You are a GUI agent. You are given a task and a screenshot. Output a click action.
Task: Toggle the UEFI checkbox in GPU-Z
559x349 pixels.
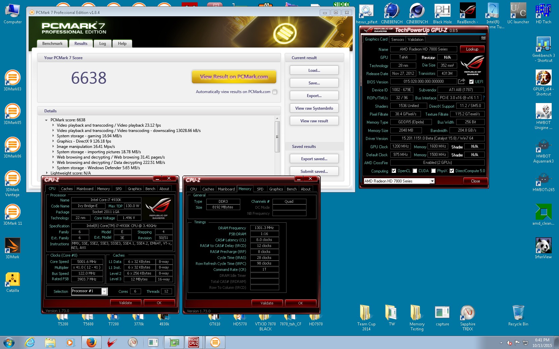471,82
